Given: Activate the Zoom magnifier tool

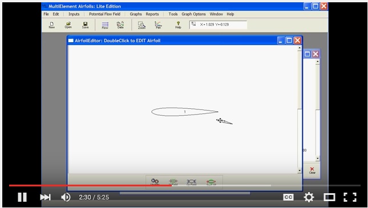Looking at the screenshot, I should [x=141, y=25].
